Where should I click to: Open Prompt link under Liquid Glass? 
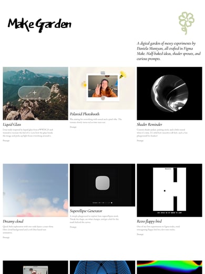coord(6,141)
